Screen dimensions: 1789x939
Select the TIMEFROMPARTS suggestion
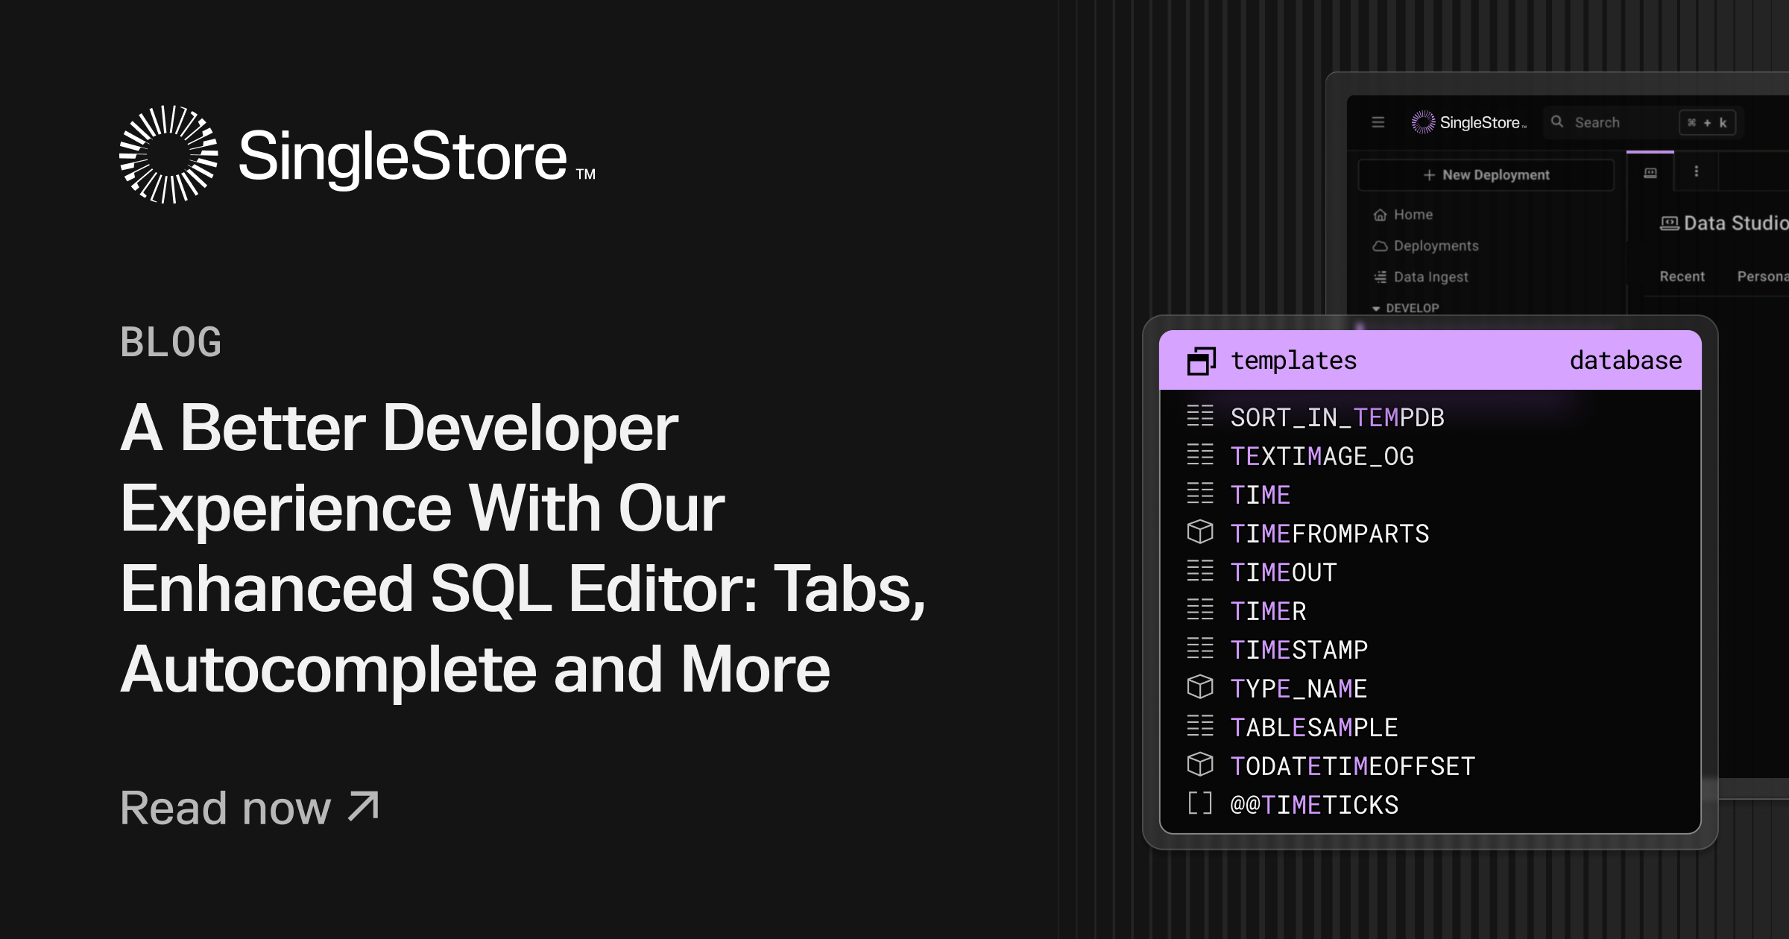(x=1430, y=534)
